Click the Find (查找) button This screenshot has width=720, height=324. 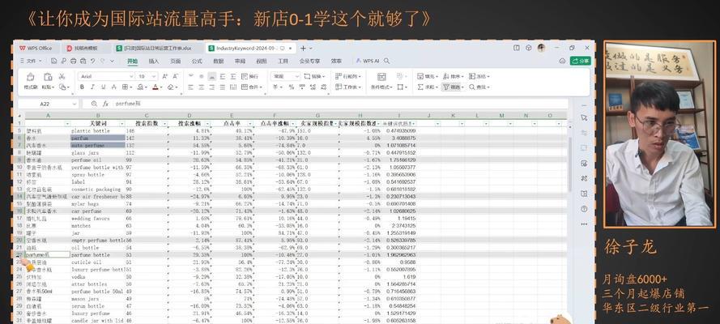[x=479, y=87]
